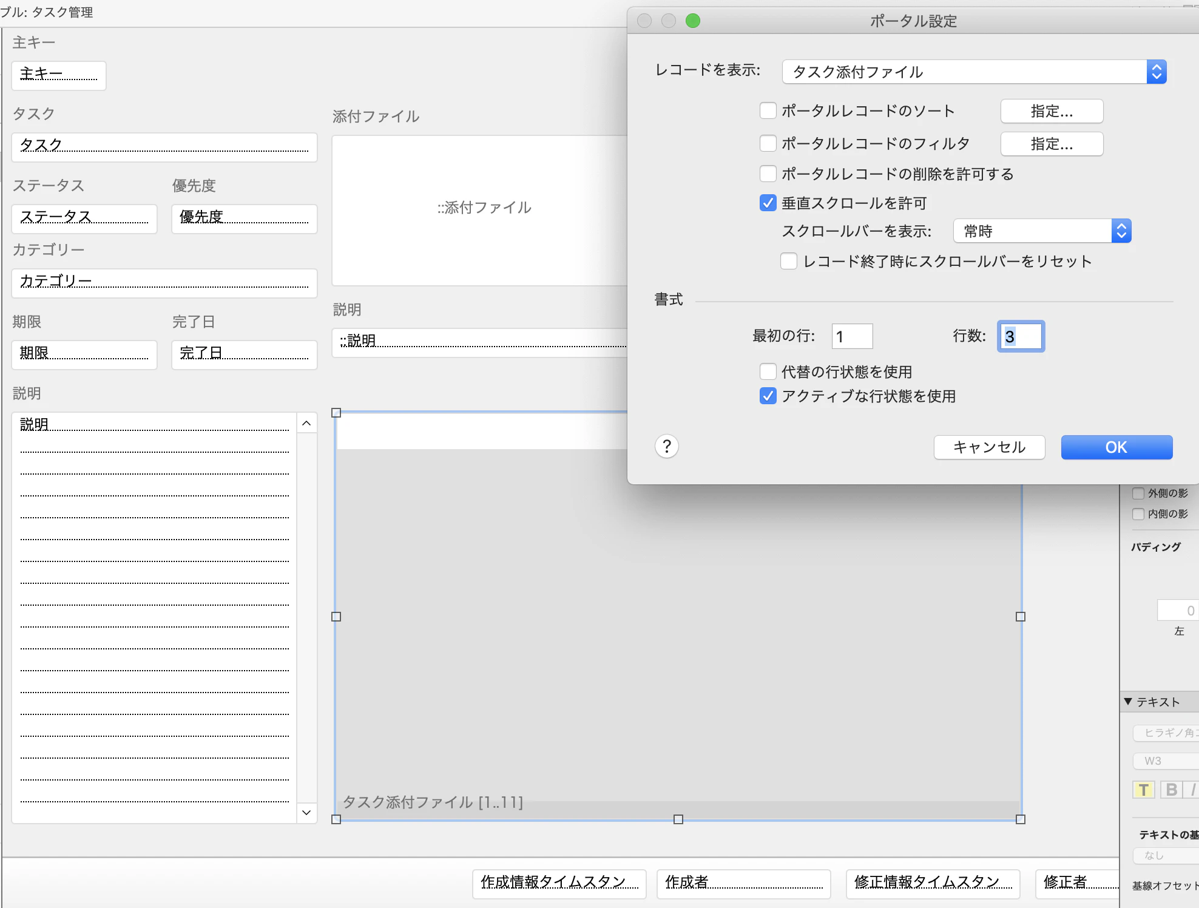Select the 主キー field on layout

click(x=59, y=76)
